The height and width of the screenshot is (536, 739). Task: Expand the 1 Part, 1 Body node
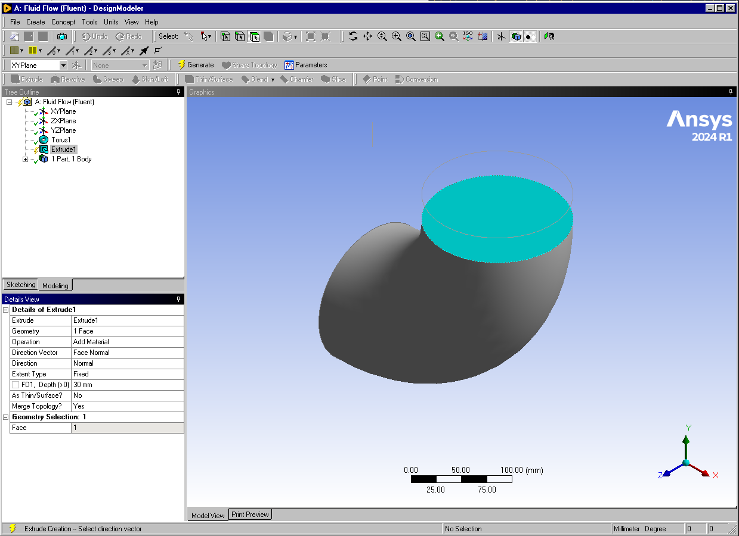point(26,159)
